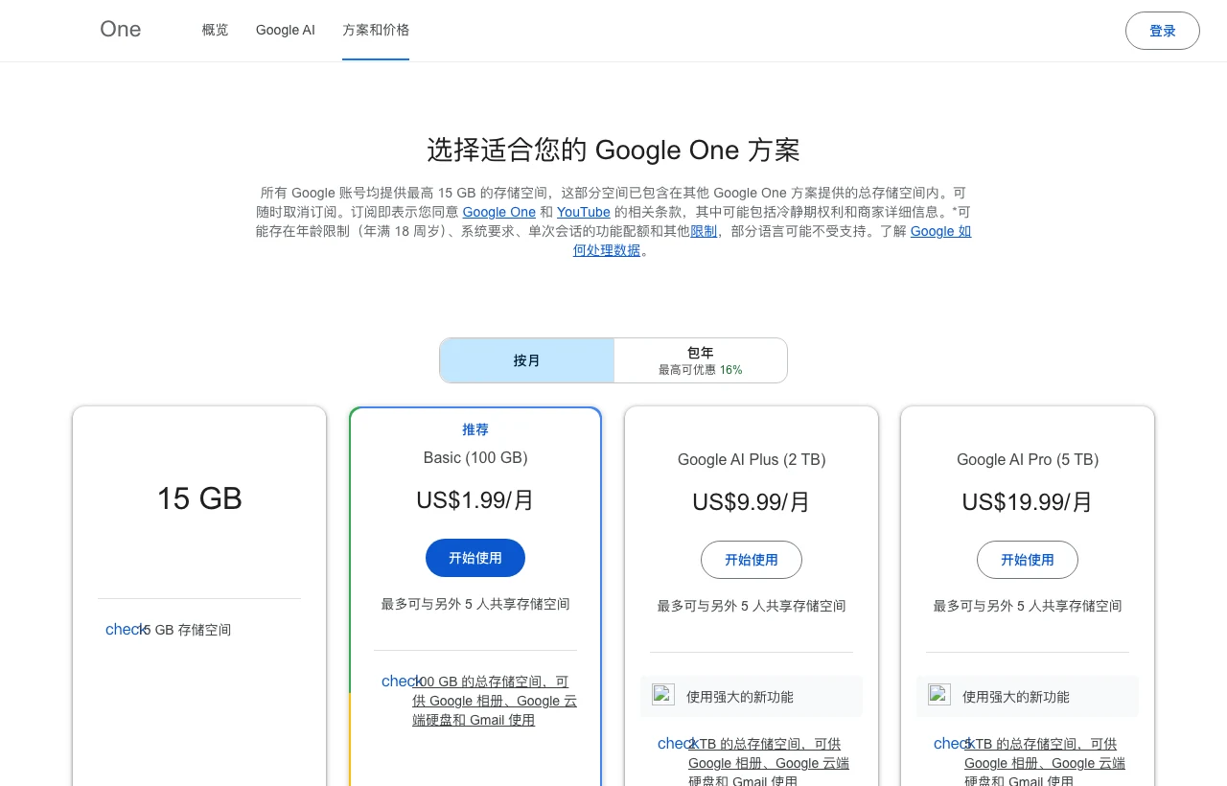Viewport: 1227px width, 786px height.
Task: Click the US$9.99/月 price
Action: [x=752, y=502]
